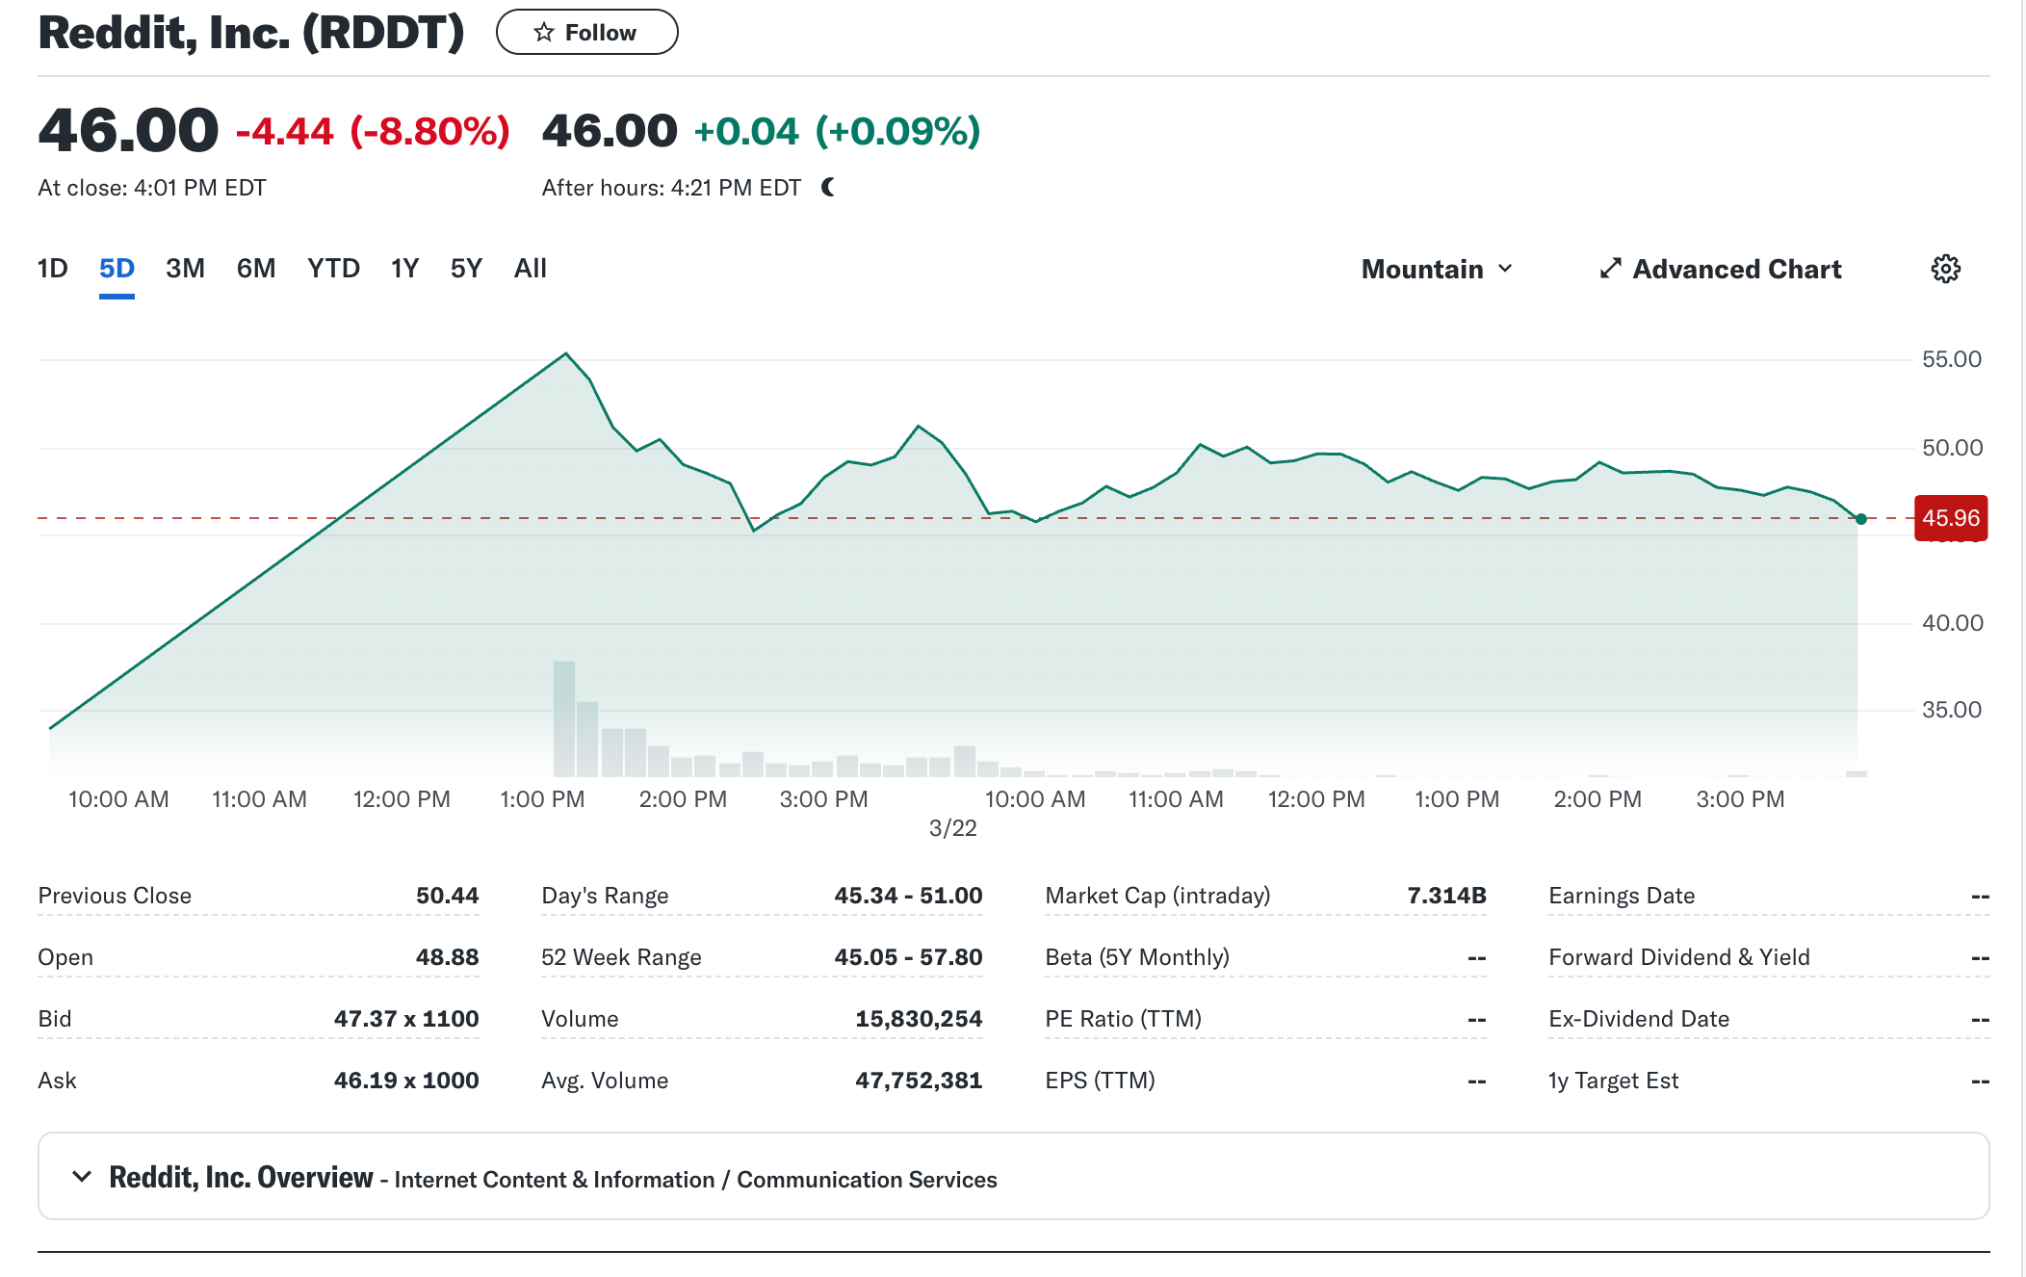Viewport: 2026px width, 1277px height.
Task: Click the Advanced Chart expand arrows icon
Action: 1610,269
